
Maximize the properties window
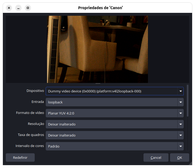28,8
